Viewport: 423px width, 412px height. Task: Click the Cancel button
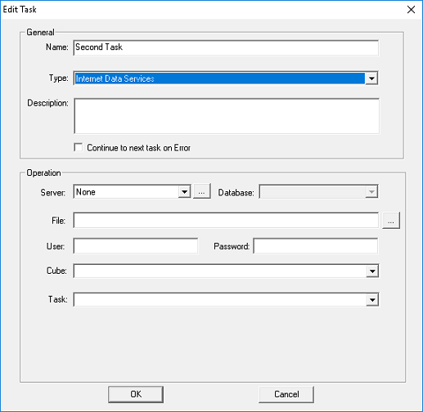click(286, 394)
